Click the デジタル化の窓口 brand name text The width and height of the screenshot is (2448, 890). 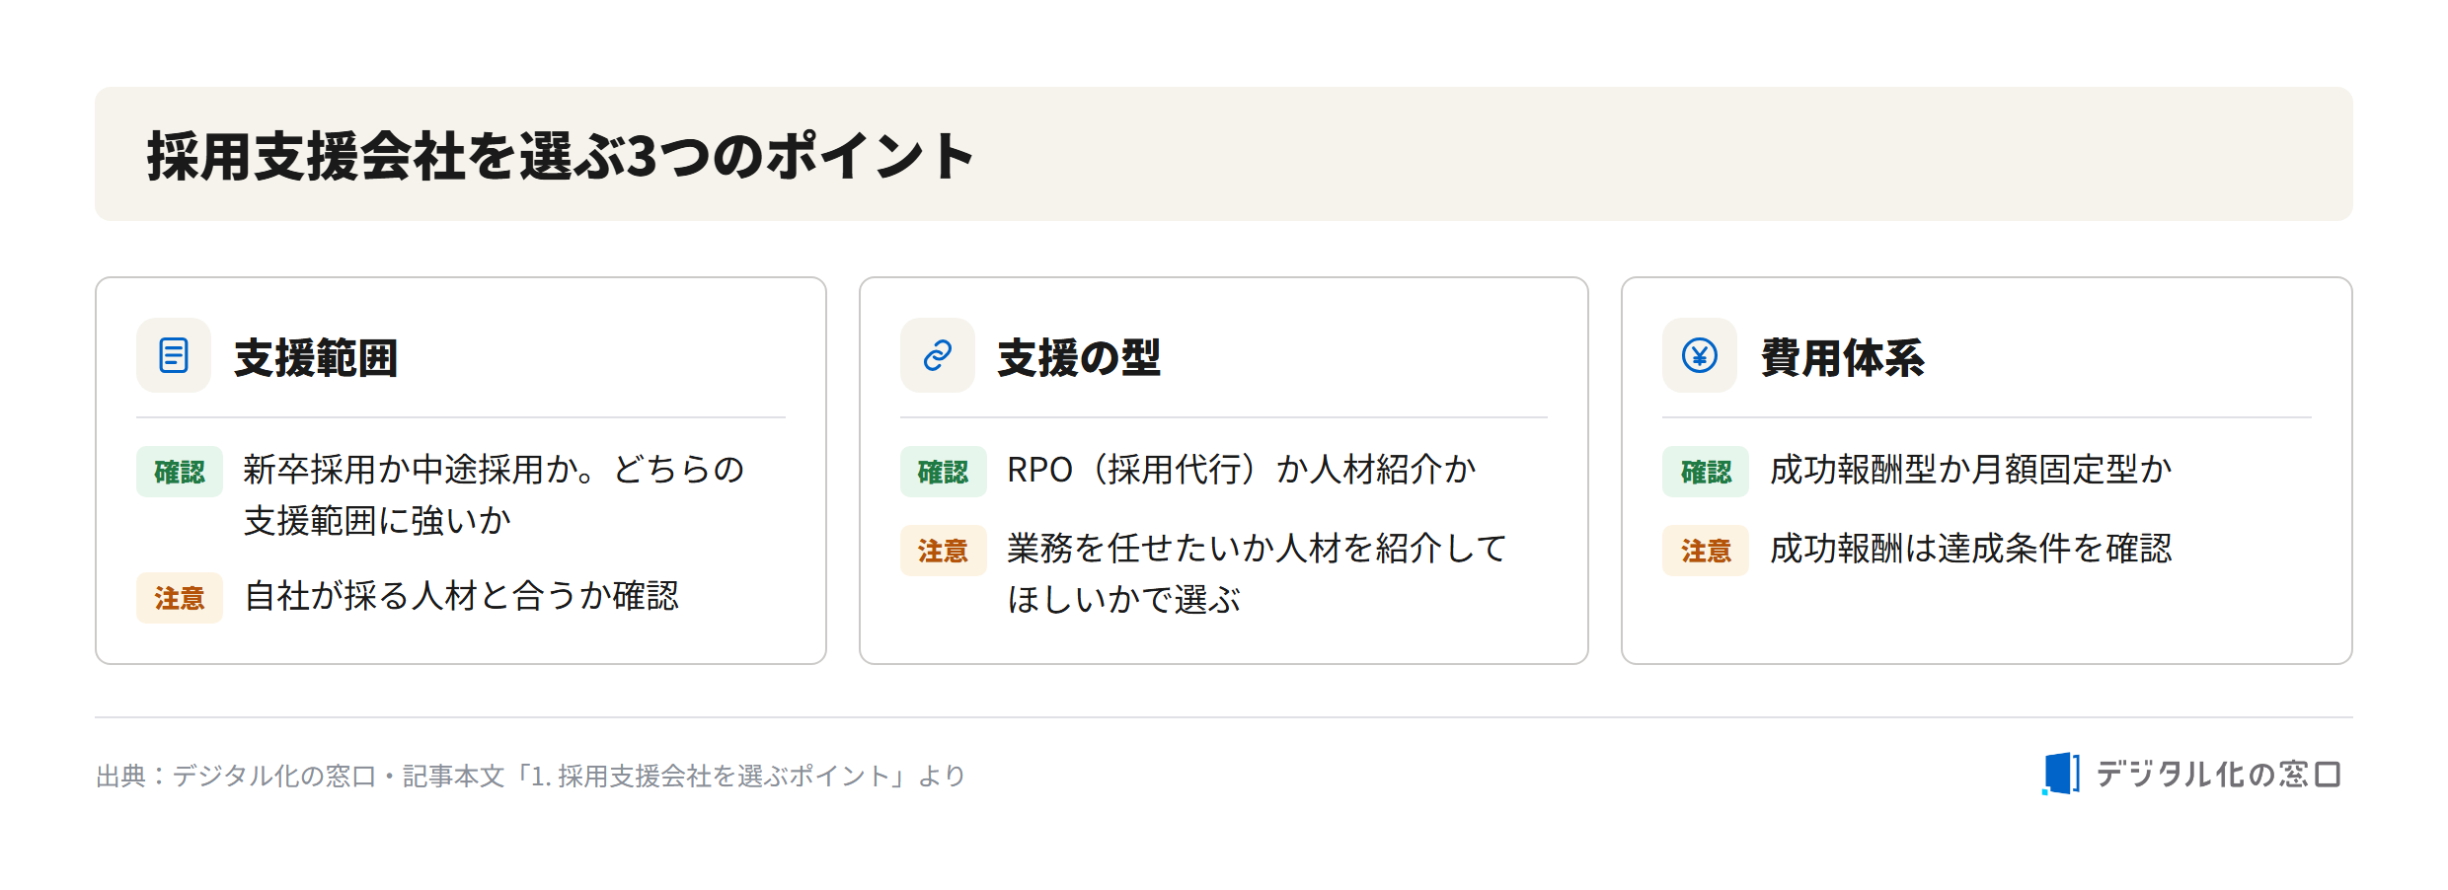coord(2218,775)
